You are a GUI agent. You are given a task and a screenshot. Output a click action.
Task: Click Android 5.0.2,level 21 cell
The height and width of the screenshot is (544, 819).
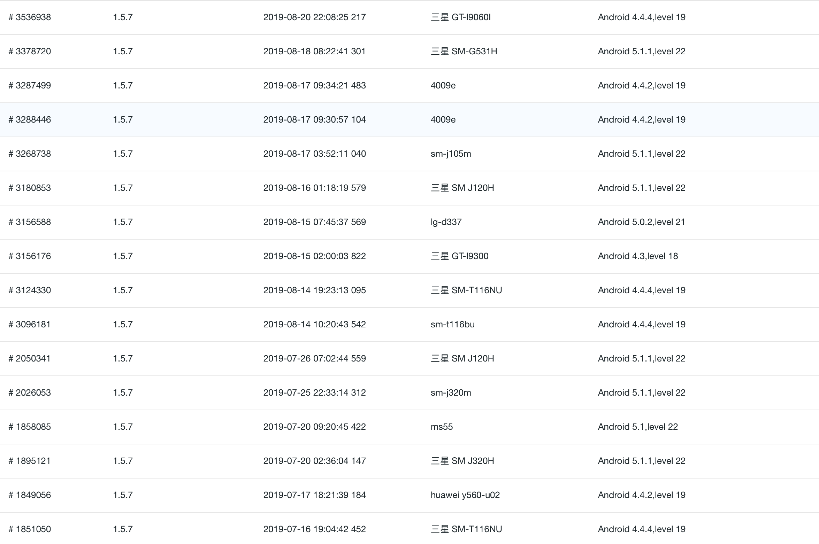(641, 222)
